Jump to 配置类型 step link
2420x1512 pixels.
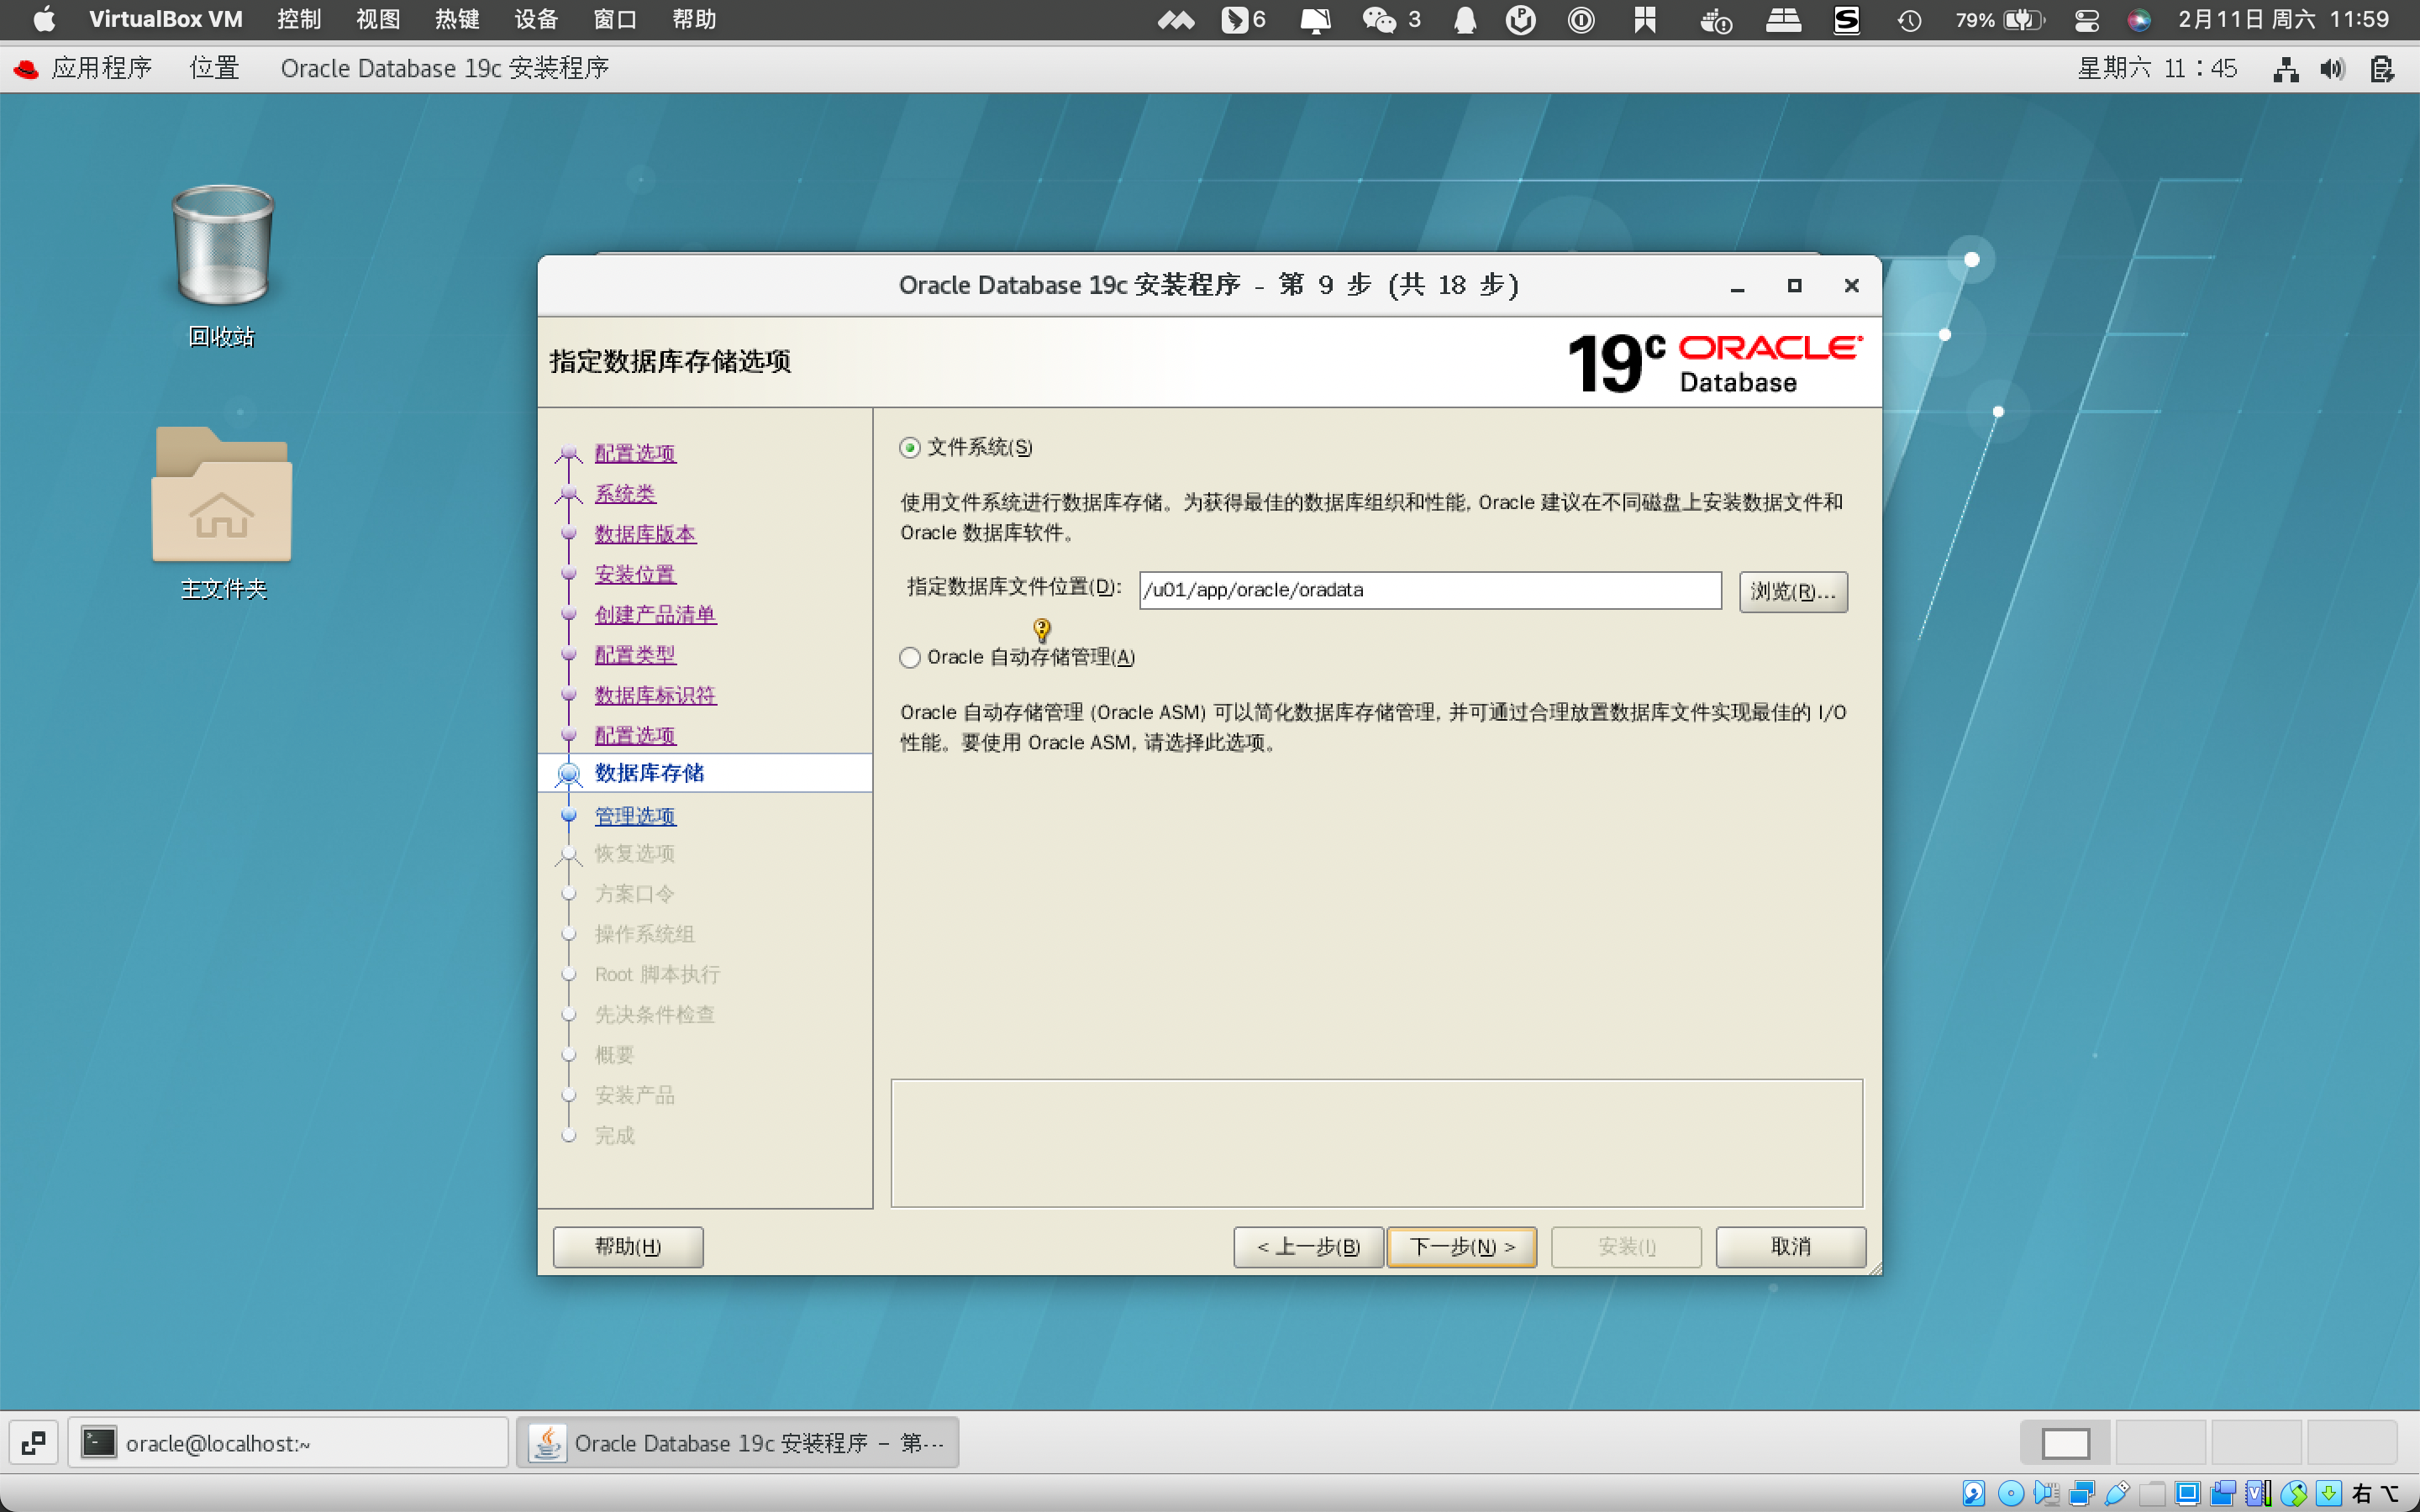click(x=635, y=655)
